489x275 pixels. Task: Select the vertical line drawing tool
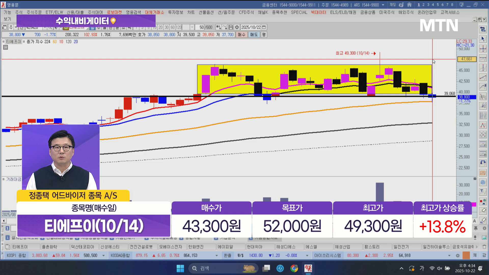[x=483, y=68]
